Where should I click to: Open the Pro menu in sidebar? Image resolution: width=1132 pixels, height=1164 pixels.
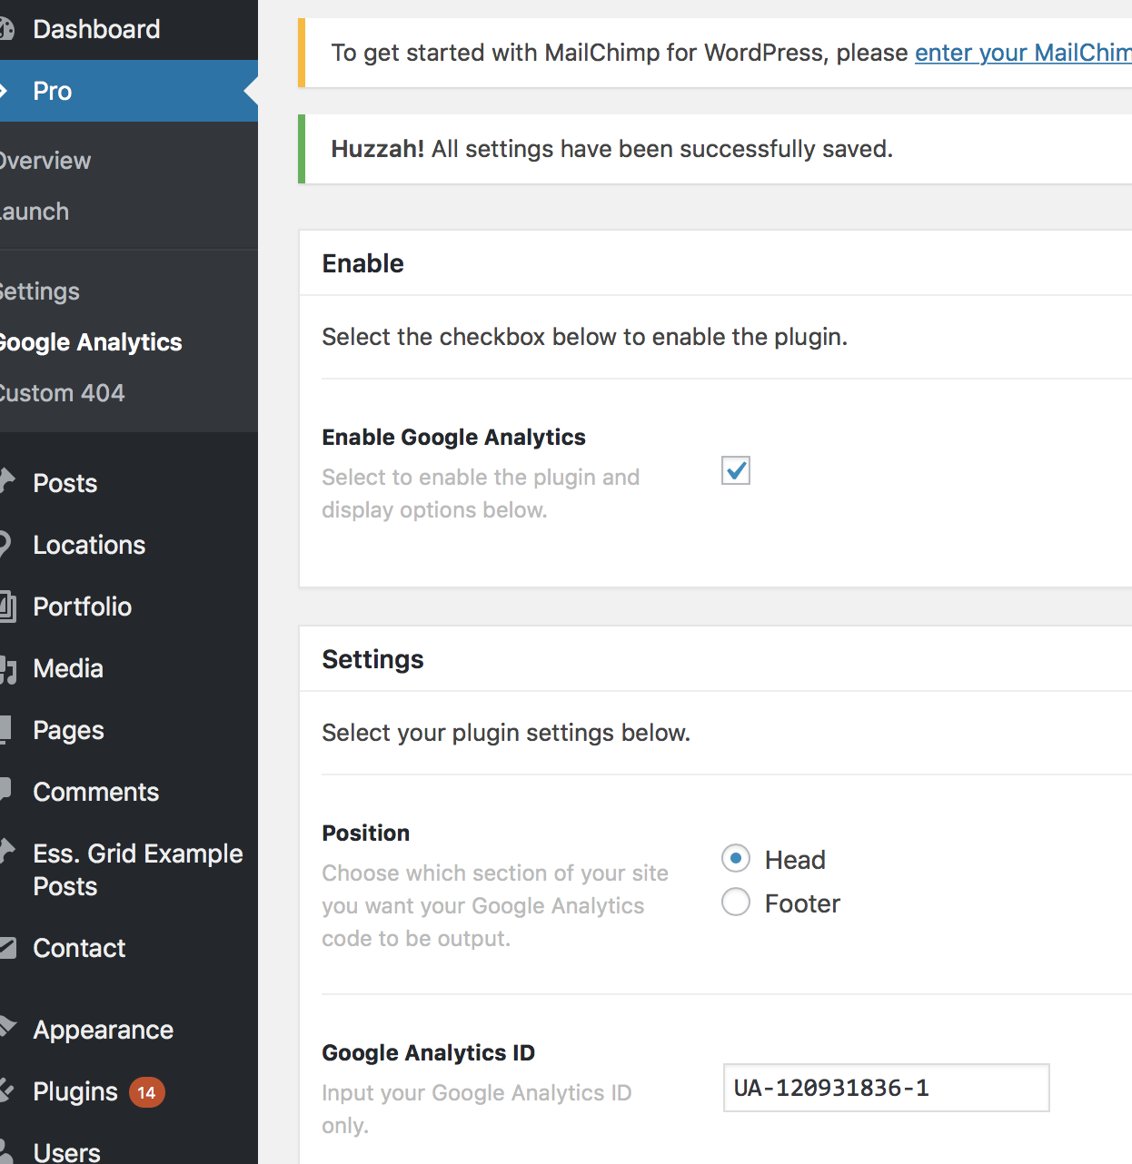pyautogui.click(x=129, y=91)
